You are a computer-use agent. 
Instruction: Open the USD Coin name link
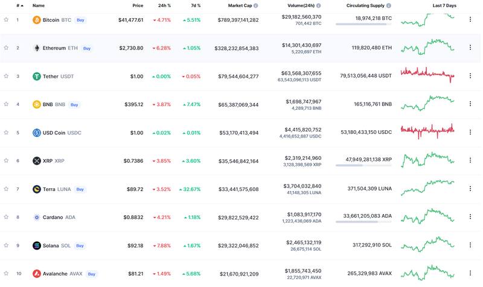click(54, 133)
